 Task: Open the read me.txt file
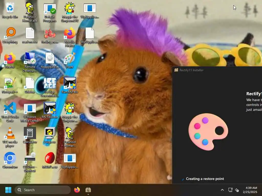pos(30,35)
